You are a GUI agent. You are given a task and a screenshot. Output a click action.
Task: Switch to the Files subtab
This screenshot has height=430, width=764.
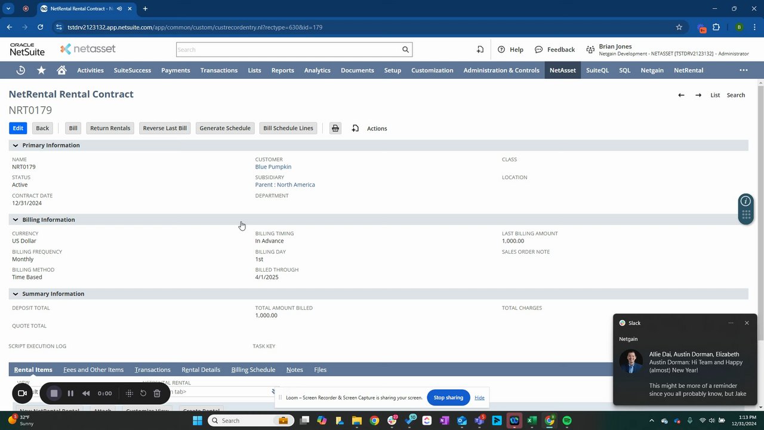[x=321, y=370]
